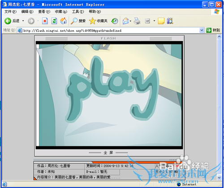Click the vertical scrollbar down arrow
This screenshot has height=188, width=224.
click(219, 178)
